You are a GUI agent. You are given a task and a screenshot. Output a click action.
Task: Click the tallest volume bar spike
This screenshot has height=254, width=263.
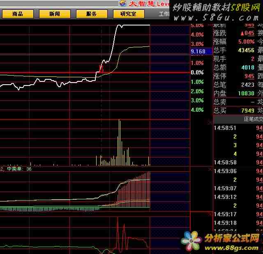tap(119, 143)
